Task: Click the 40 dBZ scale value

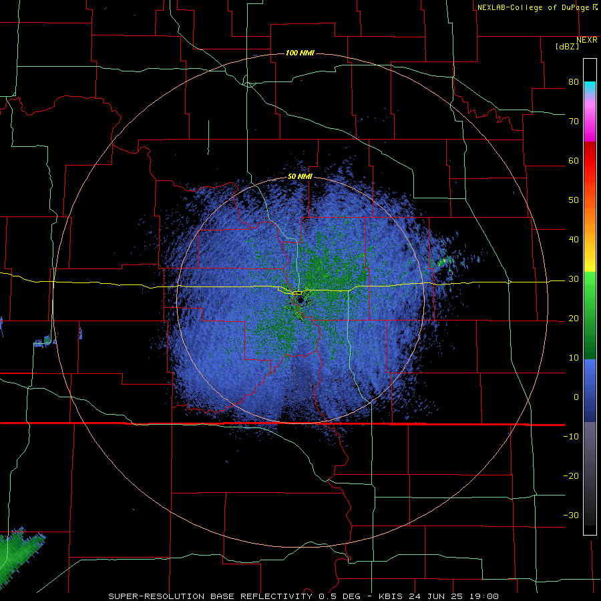Action: [x=574, y=240]
